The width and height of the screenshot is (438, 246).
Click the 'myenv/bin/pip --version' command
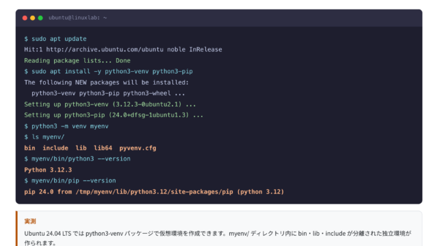coord(70,180)
